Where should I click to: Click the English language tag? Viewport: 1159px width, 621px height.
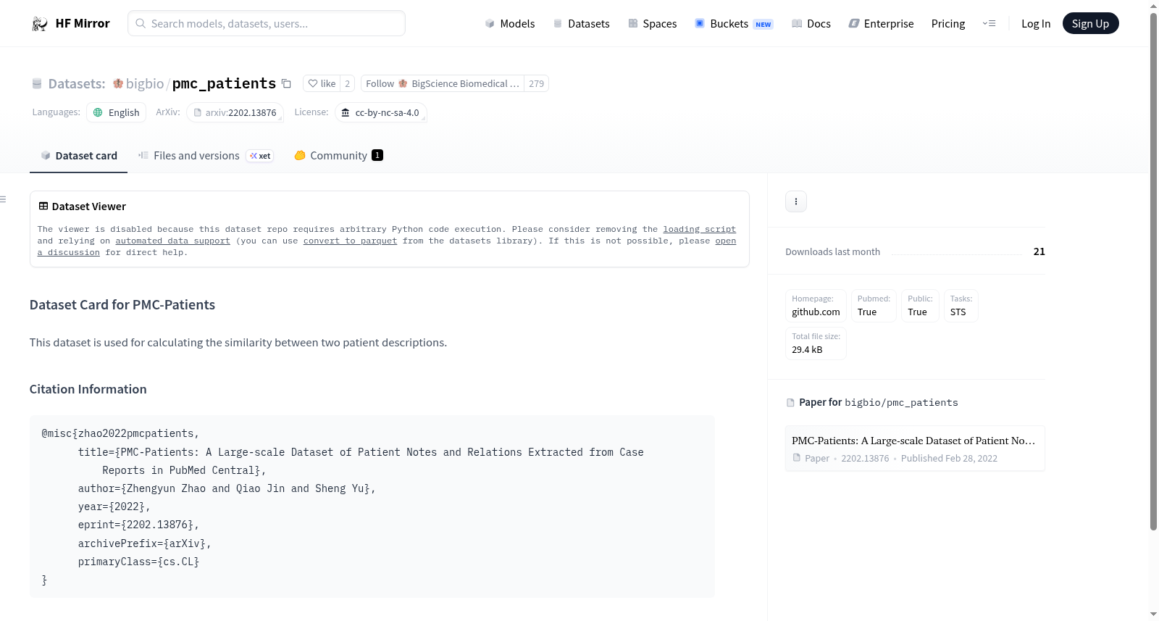coord(117,112)
